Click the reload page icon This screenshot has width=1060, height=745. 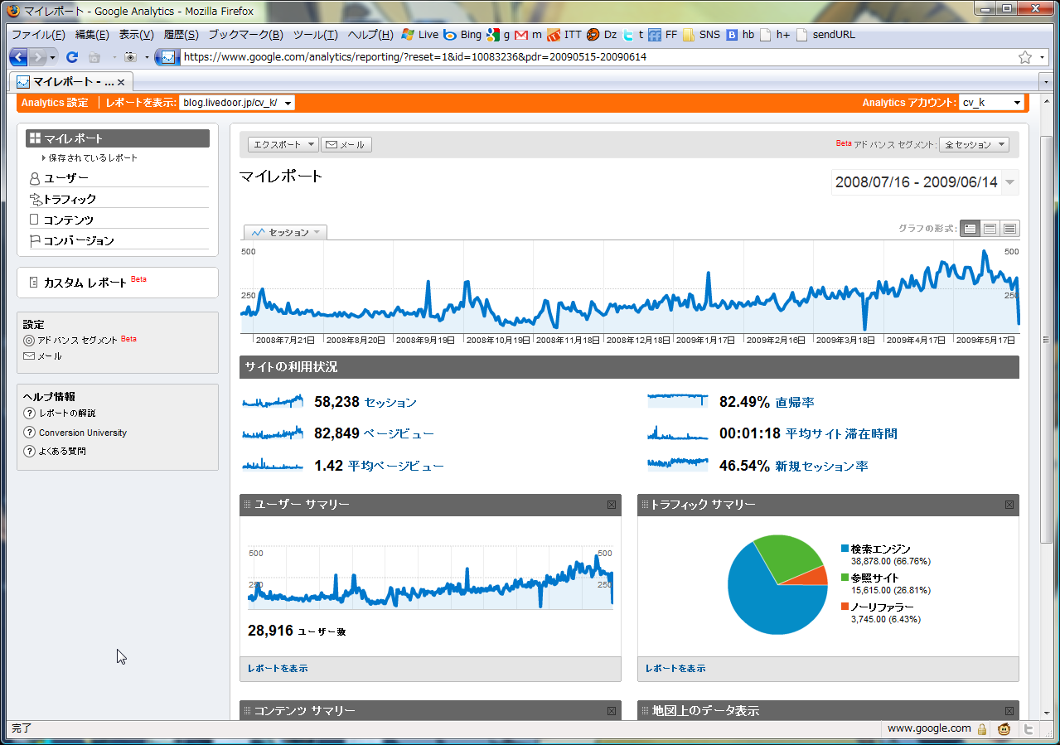click(x=72, y=57)
